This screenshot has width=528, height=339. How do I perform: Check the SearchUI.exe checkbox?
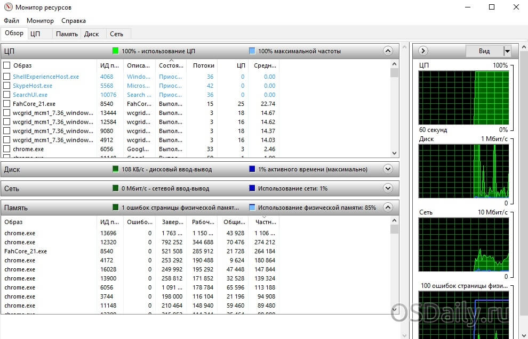click(6, 95)
